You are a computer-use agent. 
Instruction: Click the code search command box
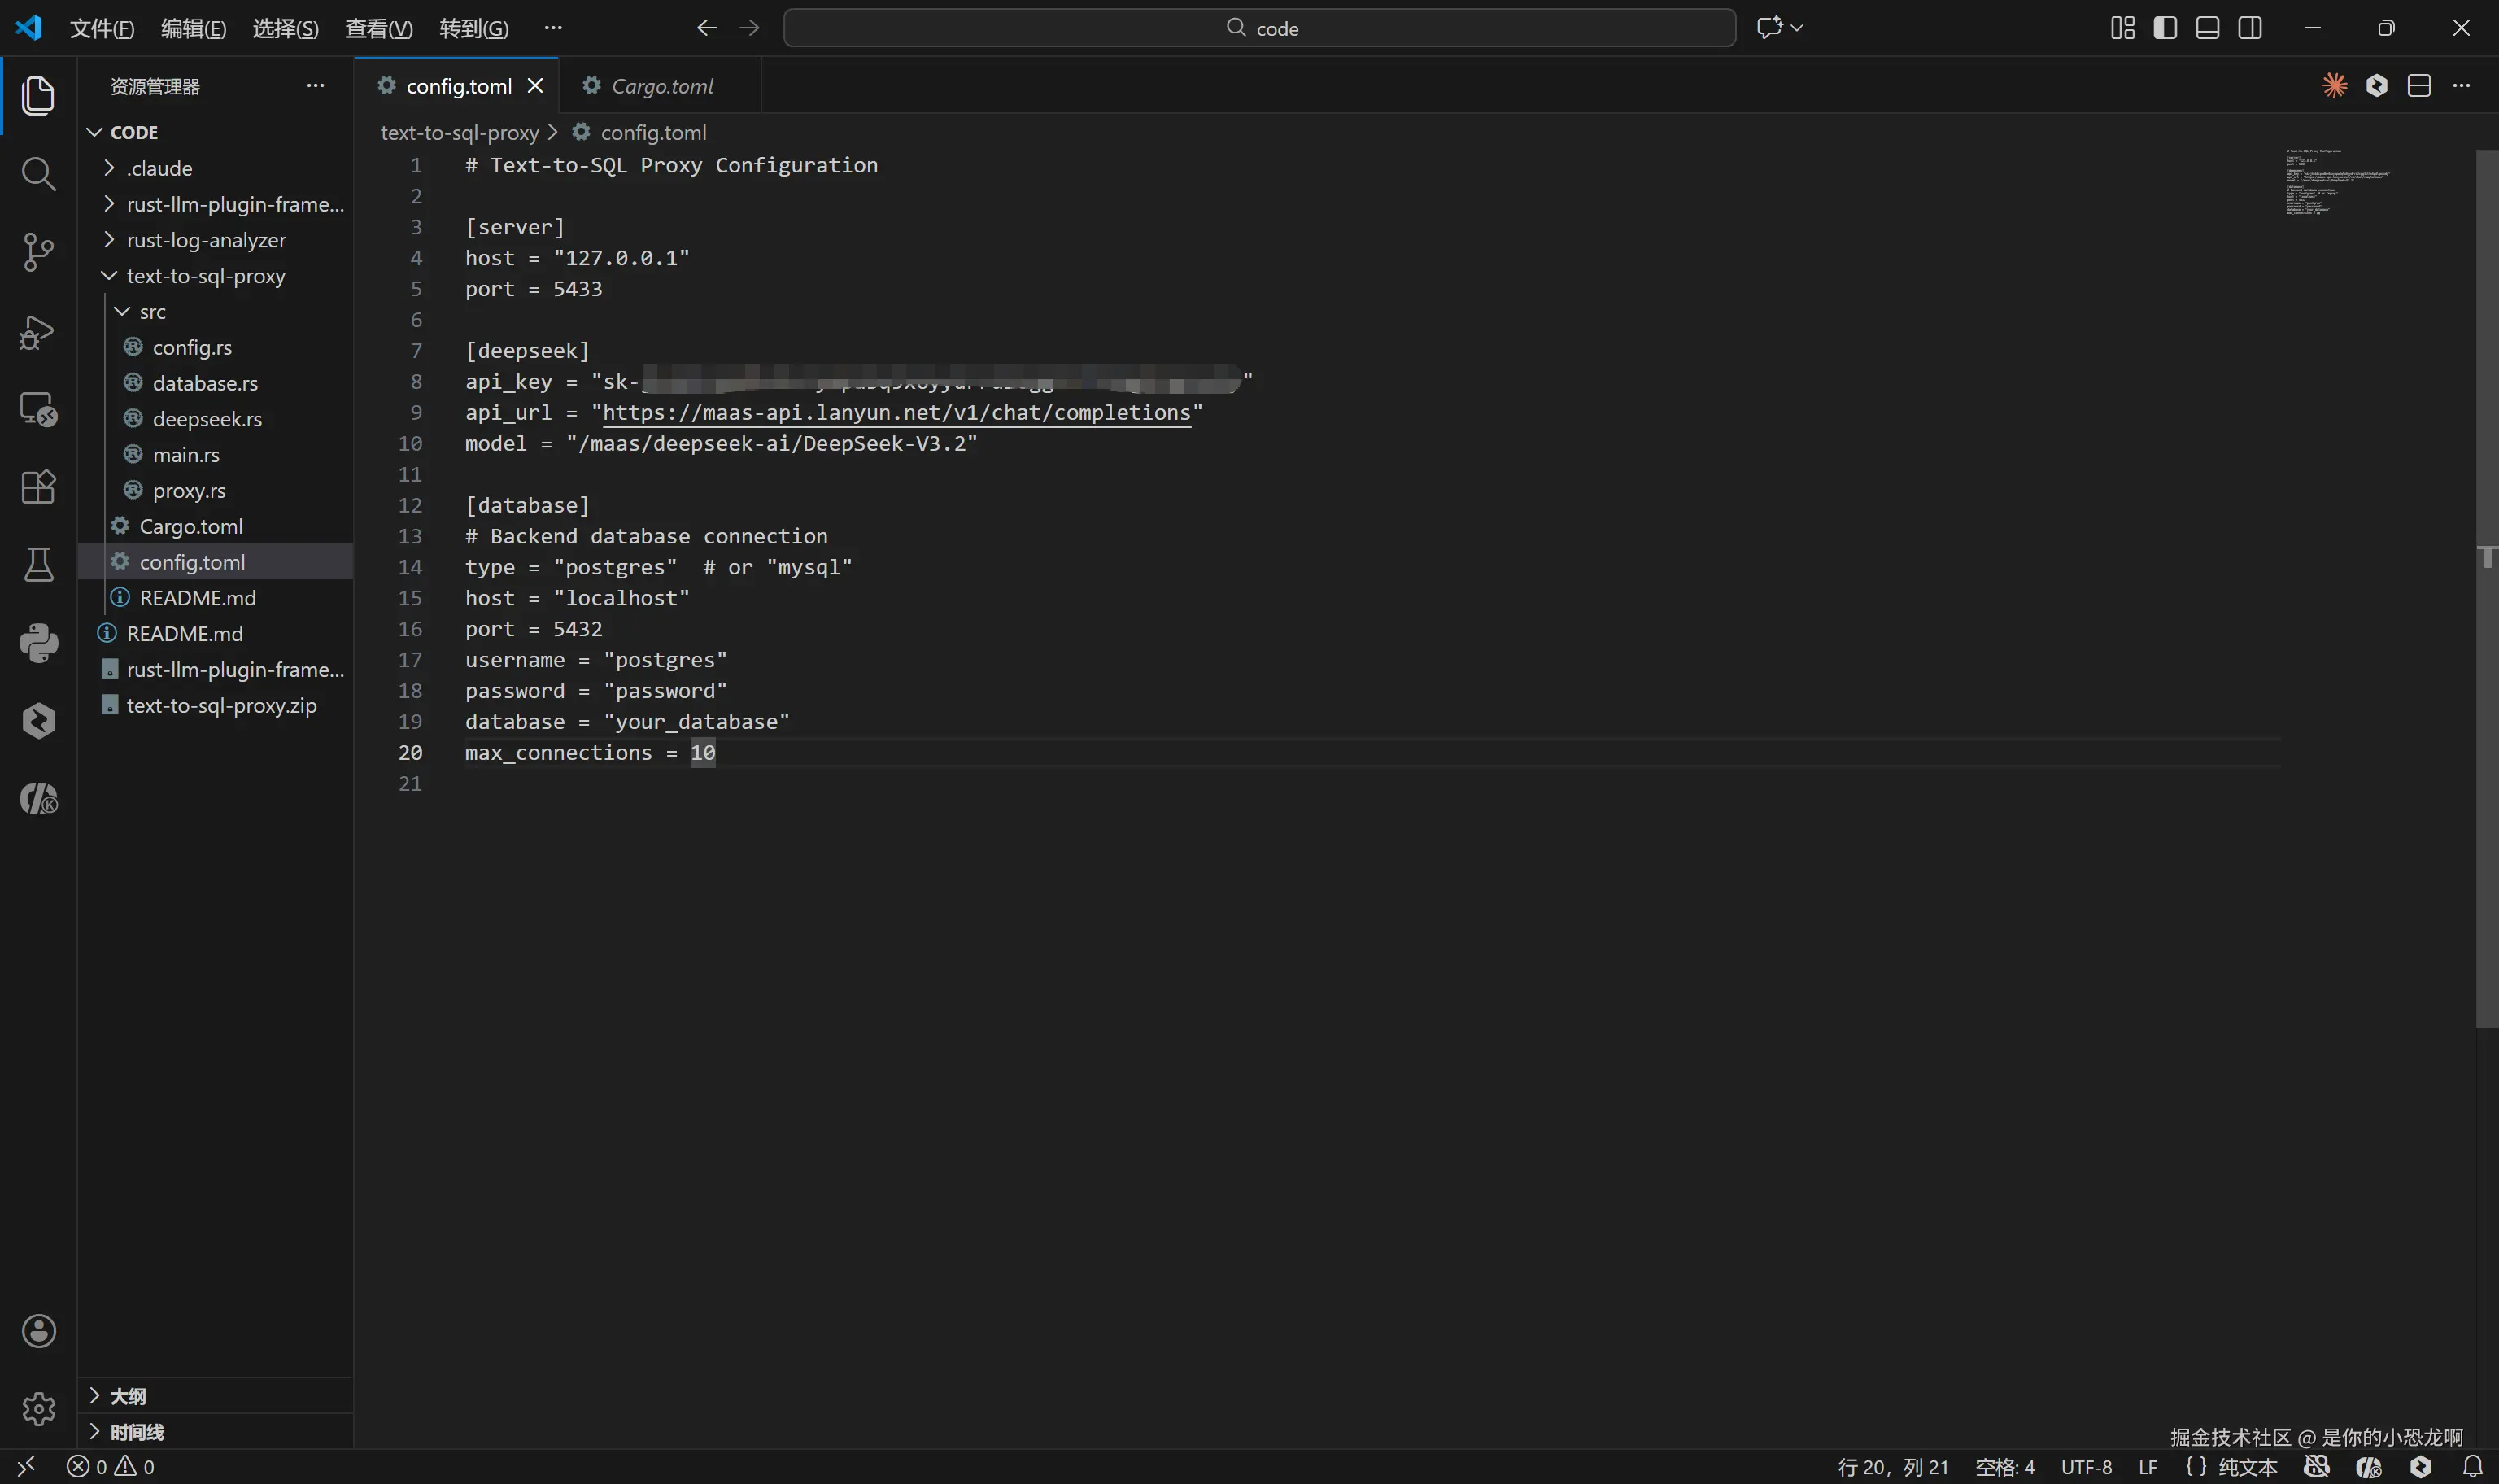pyautogui.click(x=1259, y=28)
